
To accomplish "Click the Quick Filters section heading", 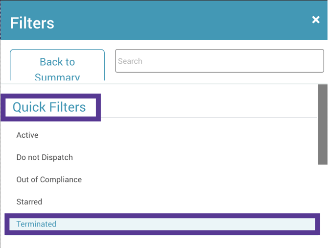I will click(49, 107).
